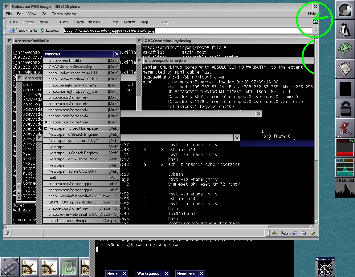Click the horizontal scrollbar right arrow
The image size is (355, 277).
(312, 226)
